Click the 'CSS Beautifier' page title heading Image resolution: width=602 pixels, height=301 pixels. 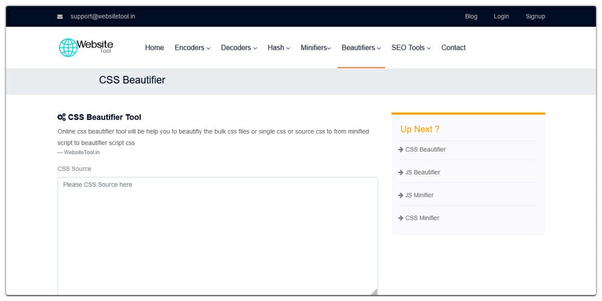pos(132,80)
